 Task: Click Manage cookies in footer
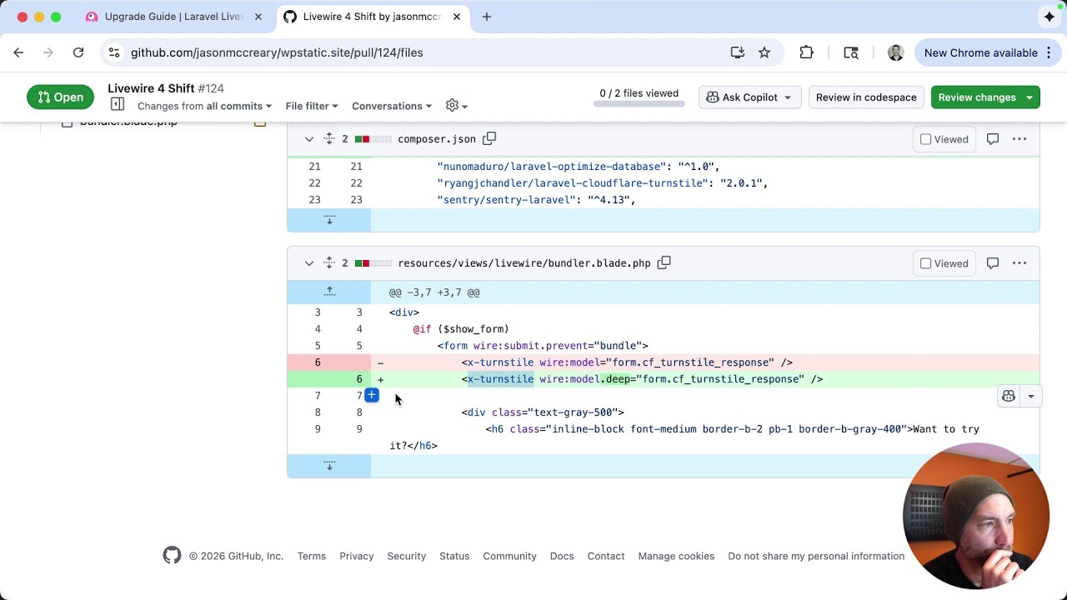click(x=676, y=556)
